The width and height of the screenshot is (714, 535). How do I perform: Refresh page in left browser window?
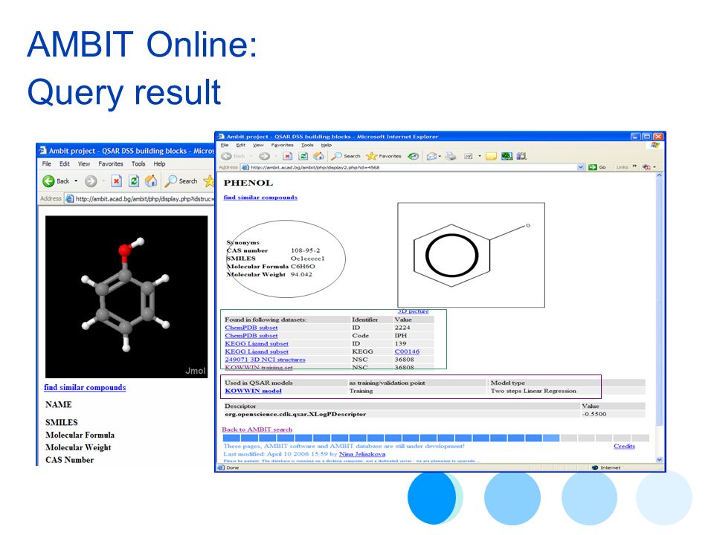pos(134,181)
